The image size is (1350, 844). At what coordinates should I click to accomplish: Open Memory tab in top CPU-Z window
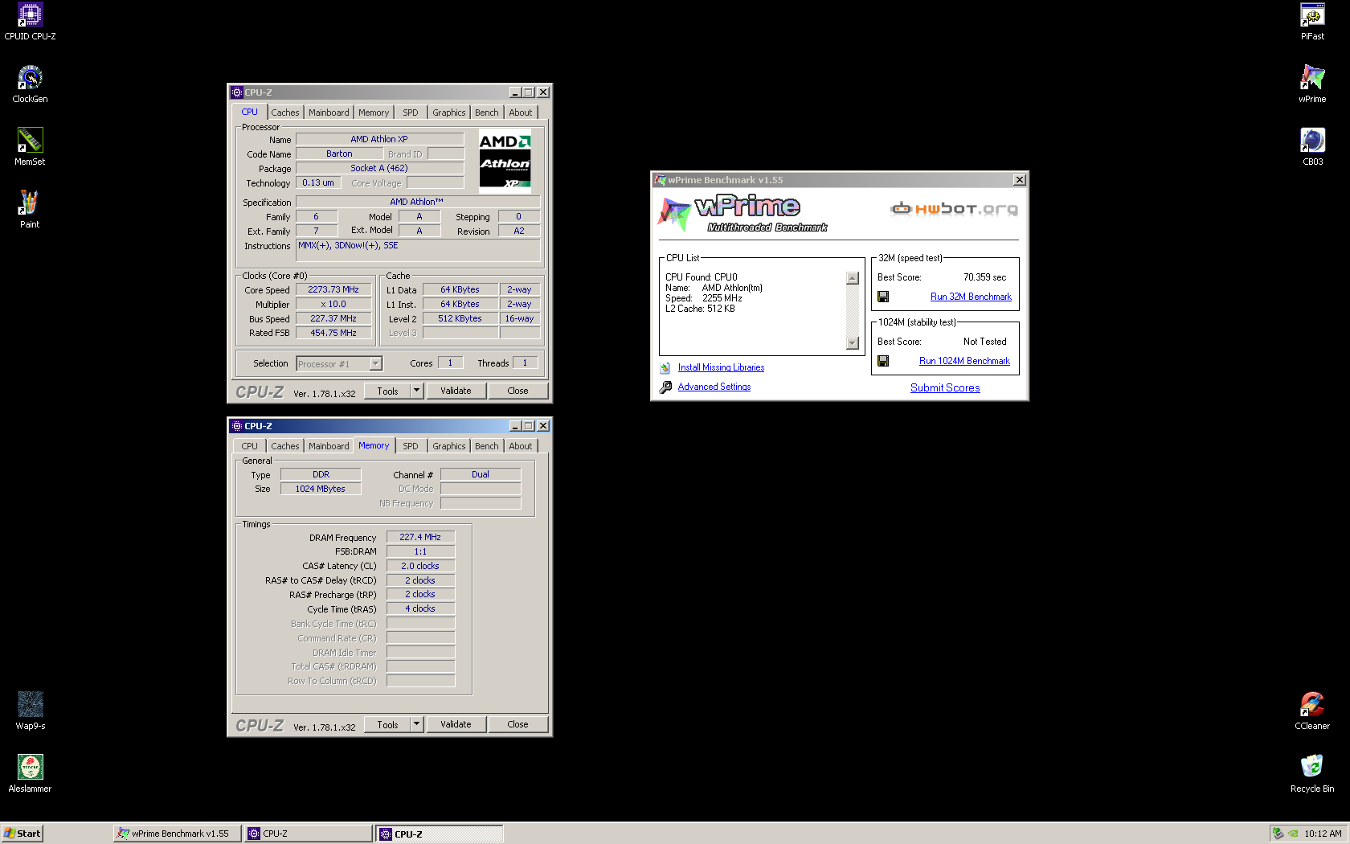pos(374,113)
